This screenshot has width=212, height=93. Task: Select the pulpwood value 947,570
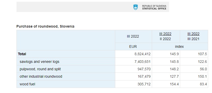pos(144,69)
